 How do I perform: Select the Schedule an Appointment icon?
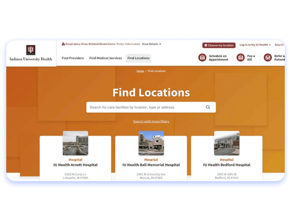(x=203, y=58)
